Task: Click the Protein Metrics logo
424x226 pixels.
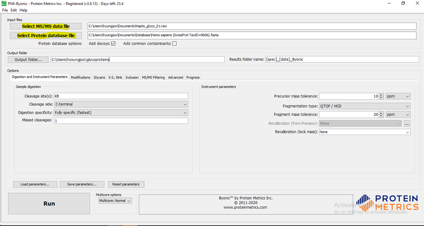Action: pos(387,203)
